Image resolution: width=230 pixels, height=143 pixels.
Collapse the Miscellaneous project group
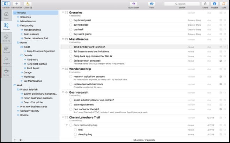63,39
